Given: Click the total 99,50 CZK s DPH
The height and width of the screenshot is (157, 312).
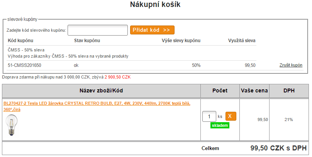Looking at the screenshot, I should coord(278,148).
